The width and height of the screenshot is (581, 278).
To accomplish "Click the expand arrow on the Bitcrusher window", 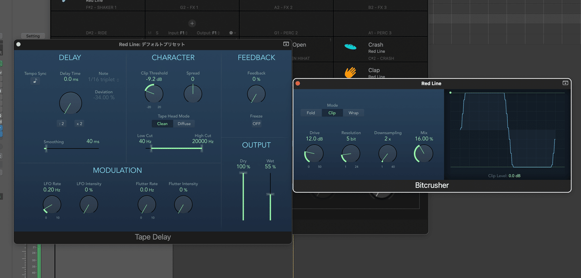I will pyautogui.click(x=565, y=83).
